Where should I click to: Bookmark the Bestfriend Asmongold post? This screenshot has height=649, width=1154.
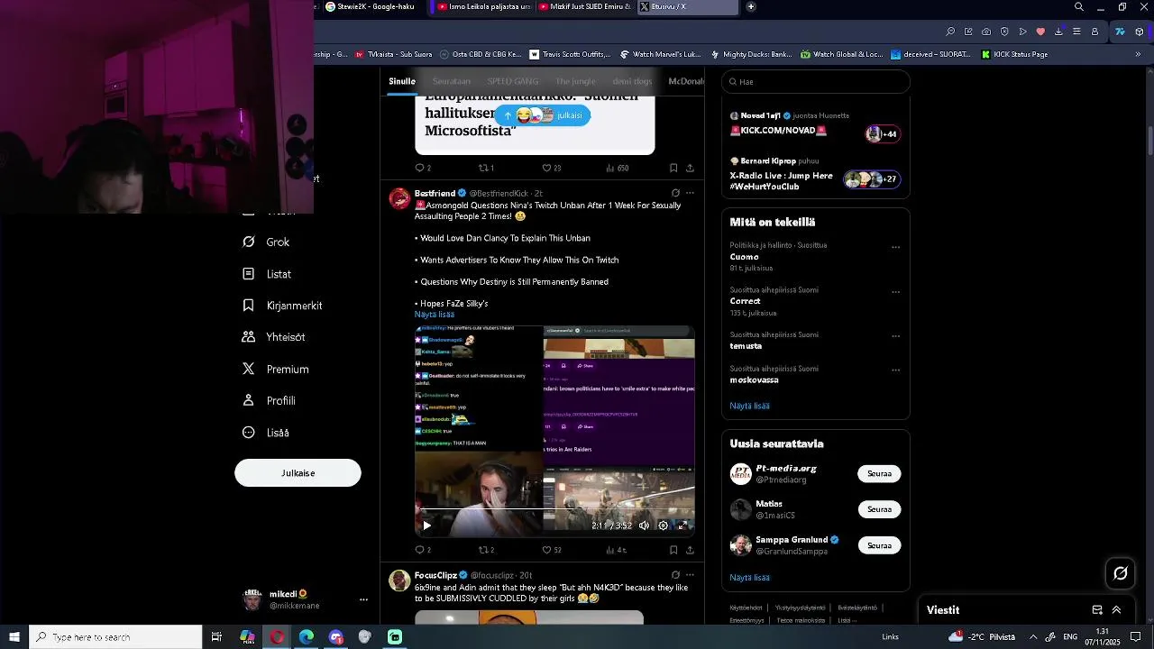tap(673, 550)
